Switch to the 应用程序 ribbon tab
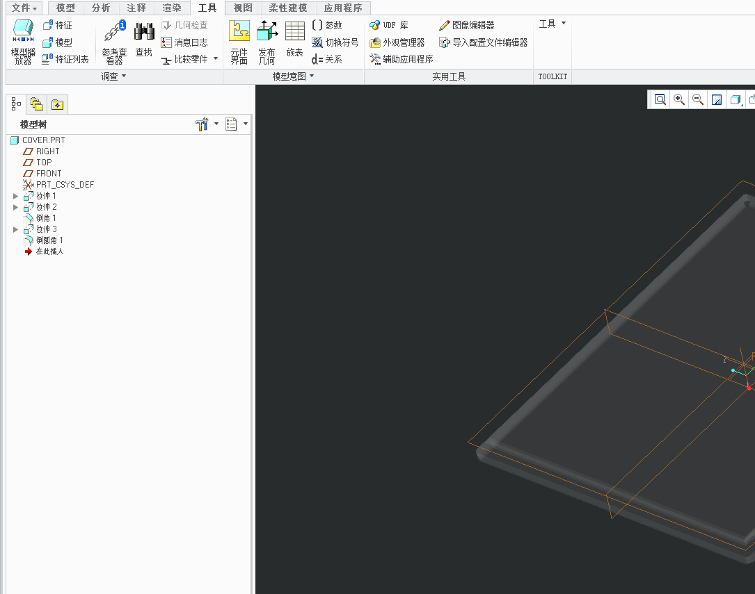This screenshot has height=594, width=755. [x=343, y=8]
